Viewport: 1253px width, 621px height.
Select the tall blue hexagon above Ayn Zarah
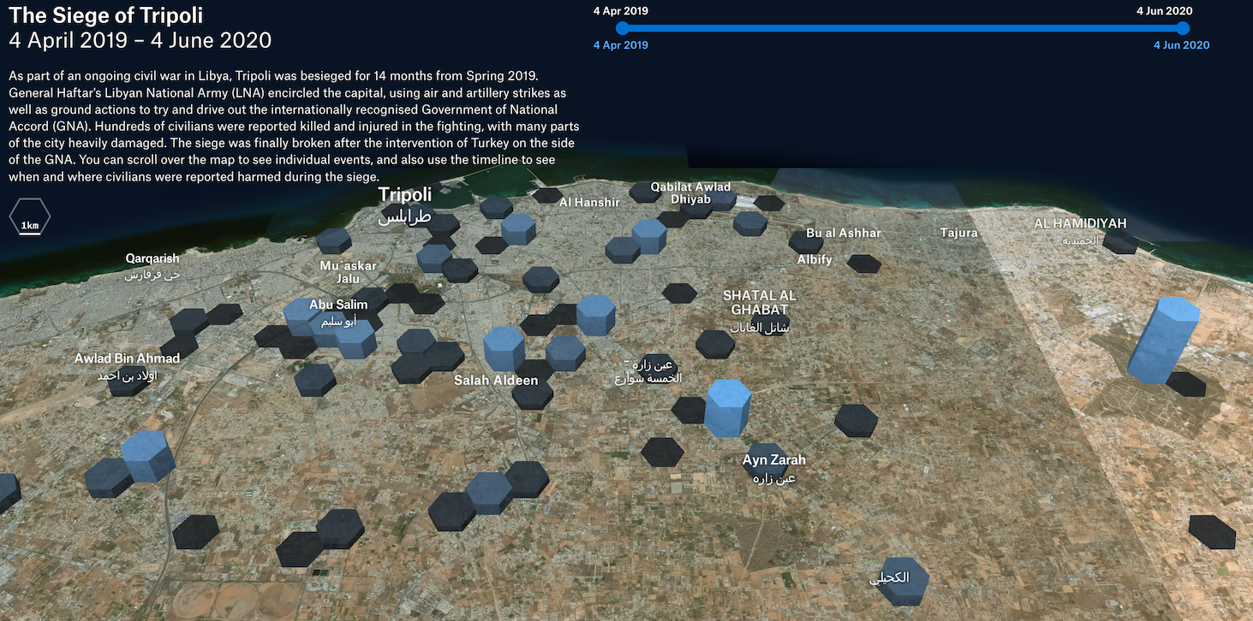tap(727, 408)
